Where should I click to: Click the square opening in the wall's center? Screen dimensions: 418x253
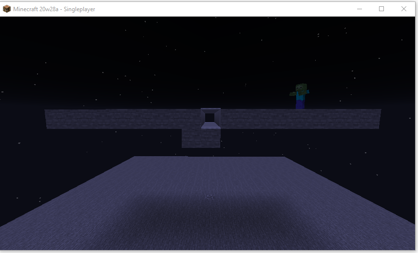tap(210, 118)
